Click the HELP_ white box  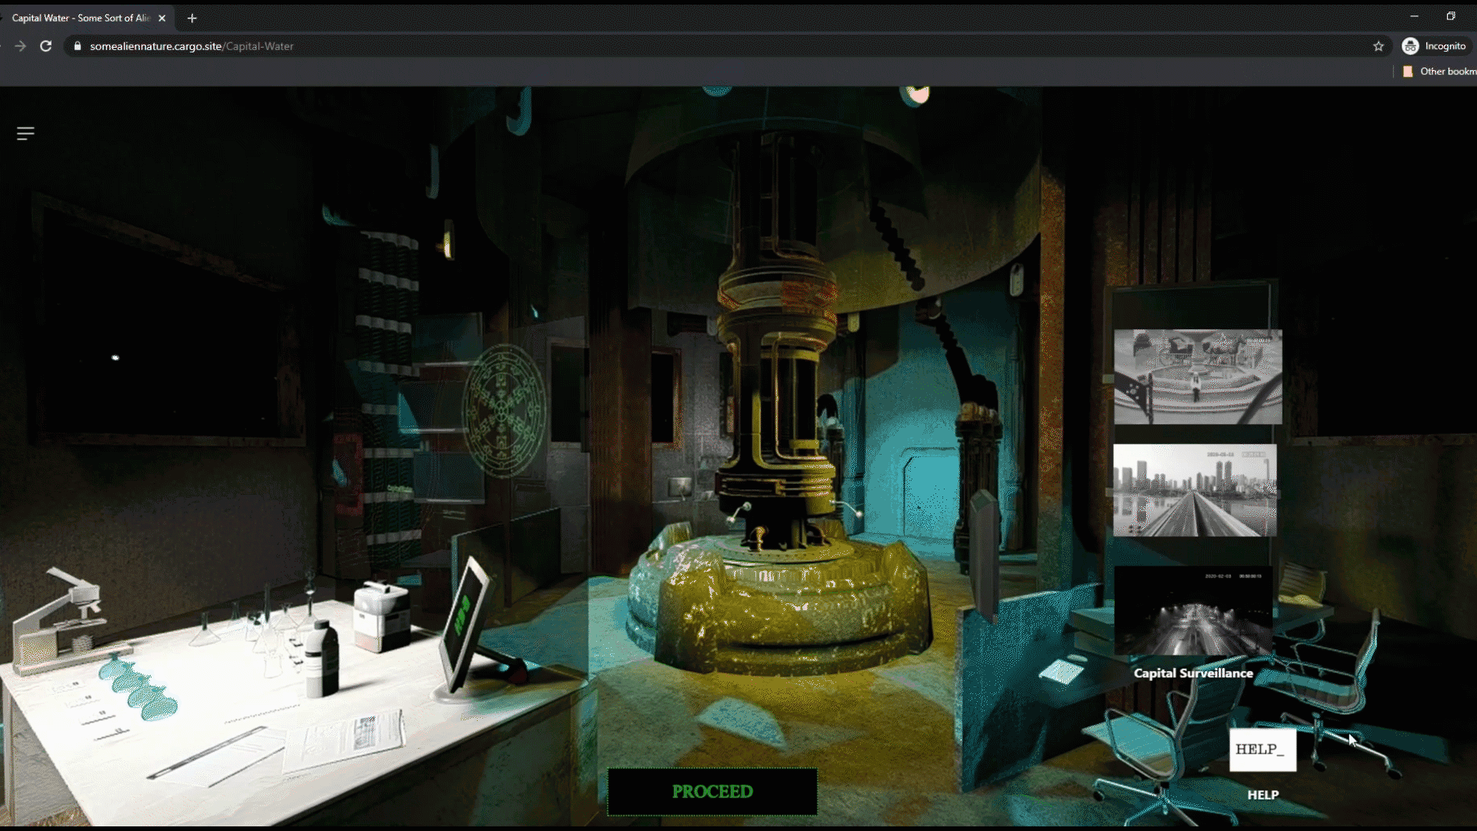(1262, 749)
